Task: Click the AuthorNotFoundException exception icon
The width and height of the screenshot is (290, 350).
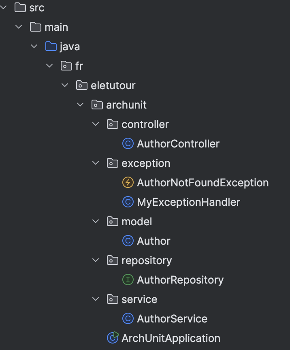Action: (x=128, y=183)
